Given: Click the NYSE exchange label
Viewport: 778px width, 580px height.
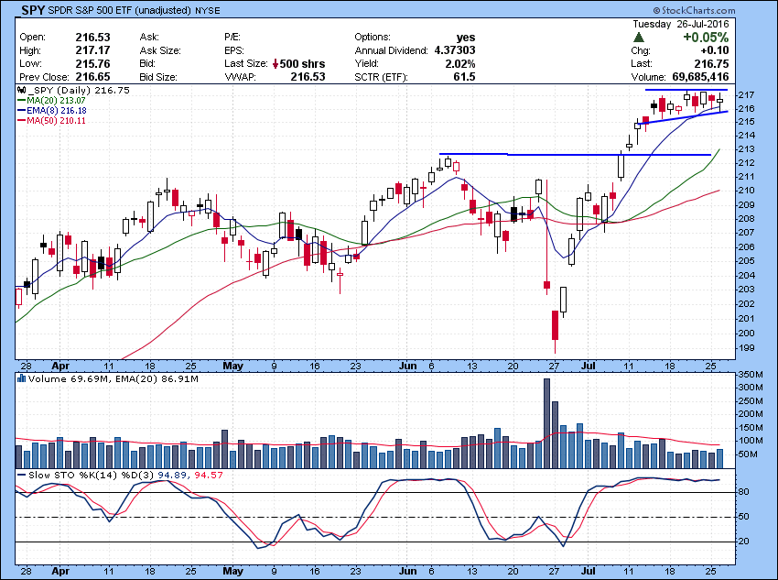Looking at the screenshot, I should point(208,10).
